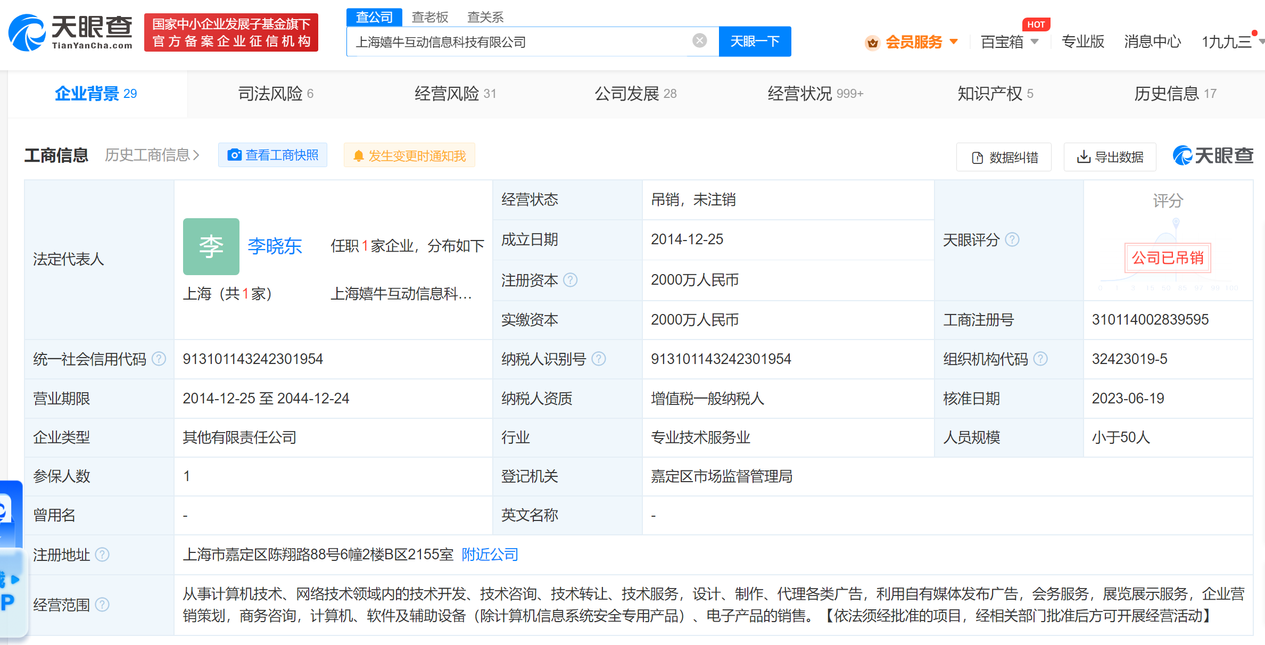Switch to the 查关系 search tab
The image size is (1265, 645).
(485, 17)
